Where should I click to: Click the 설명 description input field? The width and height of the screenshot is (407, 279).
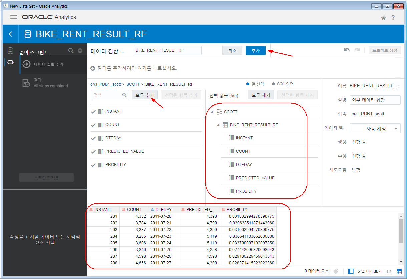coord(375,100)
